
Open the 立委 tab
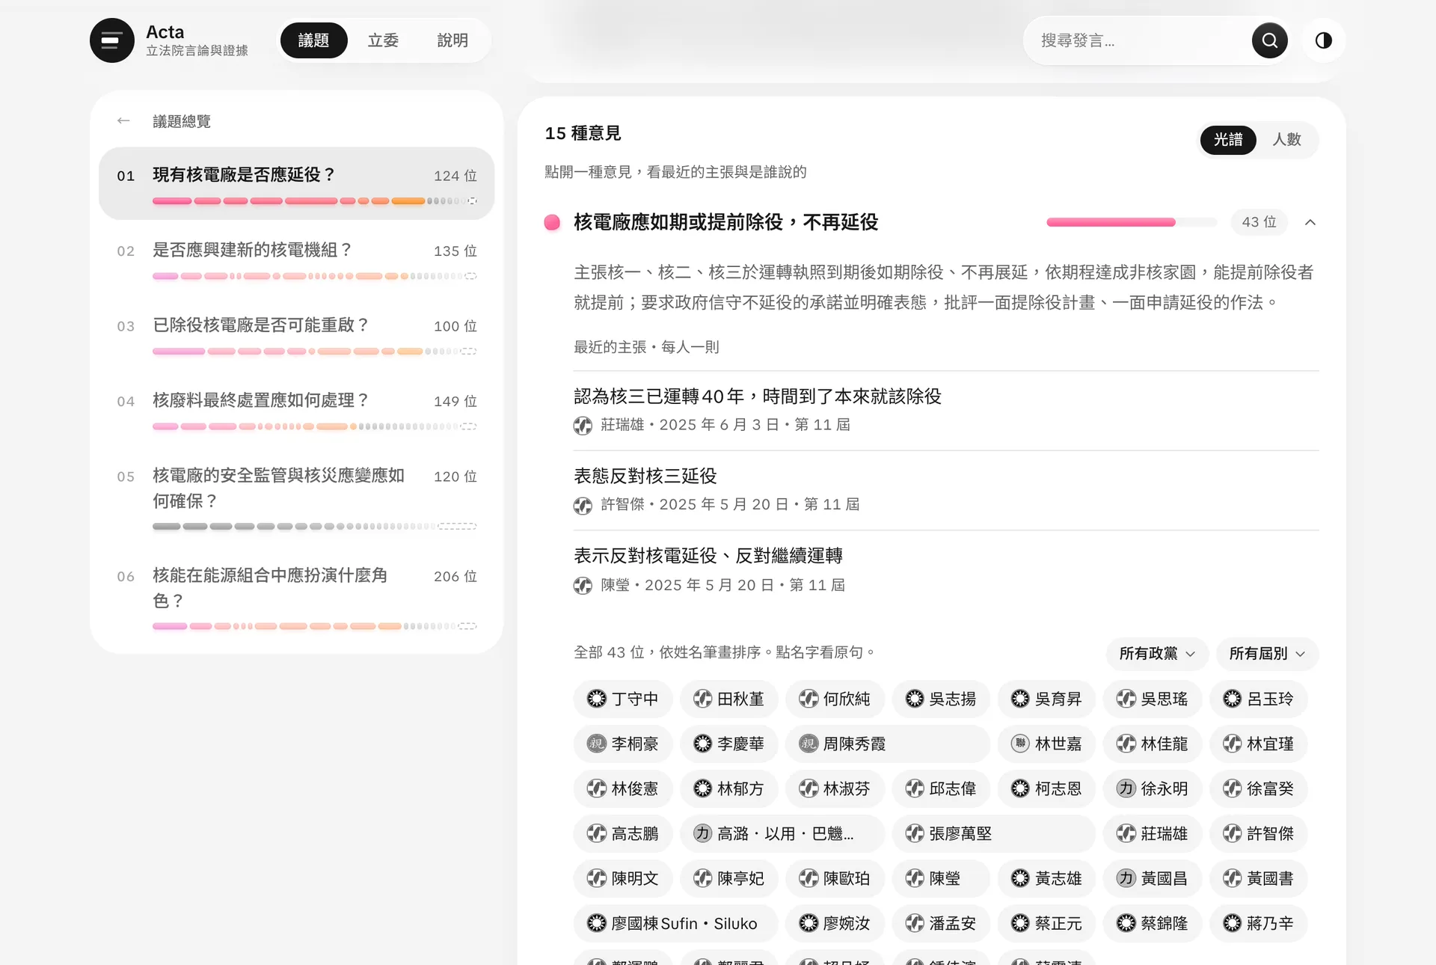[x=383, y=40]
